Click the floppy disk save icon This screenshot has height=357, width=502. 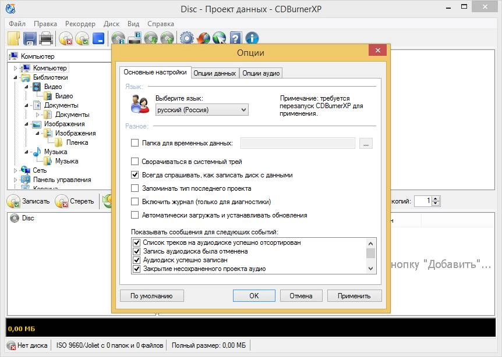(30, 38)
